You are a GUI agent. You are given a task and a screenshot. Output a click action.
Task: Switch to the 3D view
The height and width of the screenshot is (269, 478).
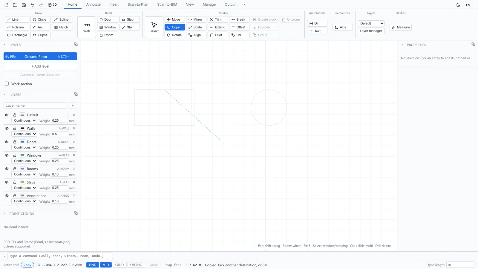click(52, 5)
